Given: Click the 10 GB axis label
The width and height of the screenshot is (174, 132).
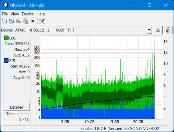Looking at the screenshot, I should coord(90,122).
